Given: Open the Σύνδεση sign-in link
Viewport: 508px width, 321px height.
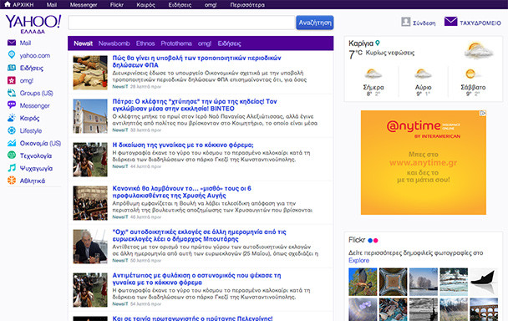Looking at the screenshot, I should point(424,23).
